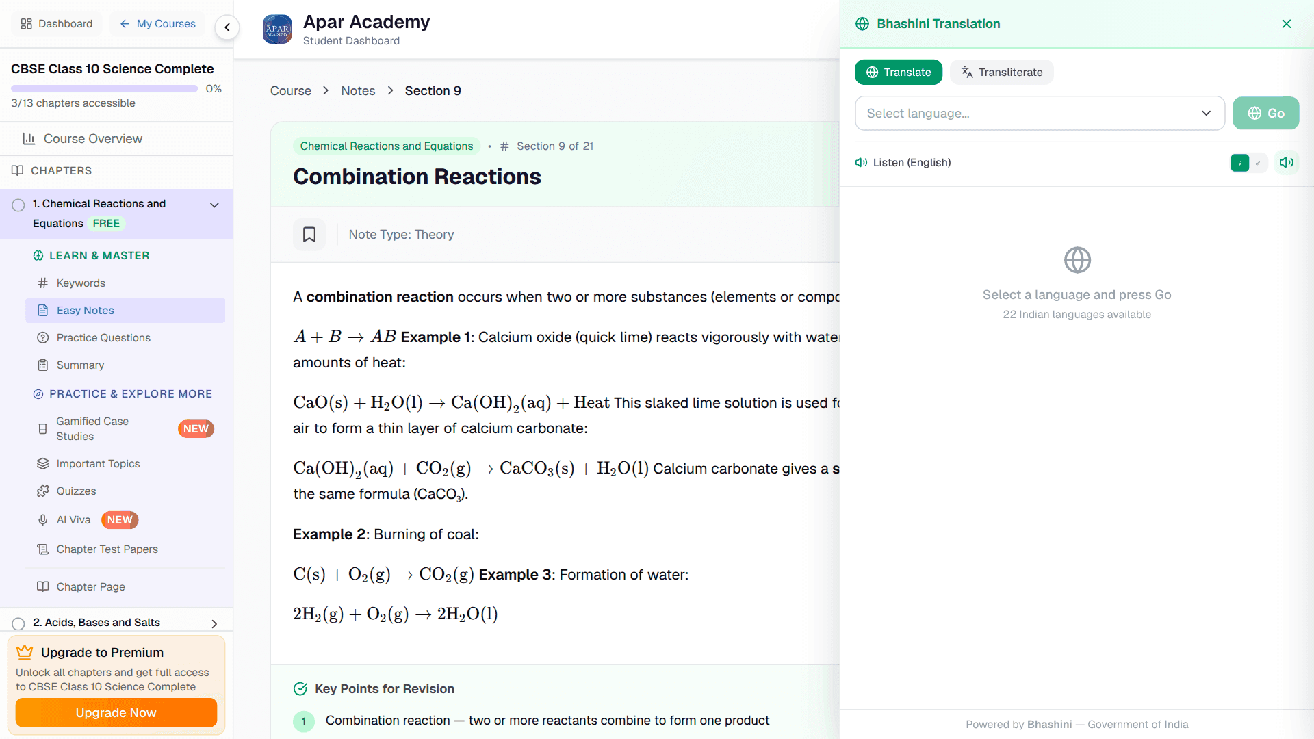This screenshot has height=739, width=1314.
Task: Toggle completion circle for Acids, Bases and Salts
Action: tap(18, 624)
